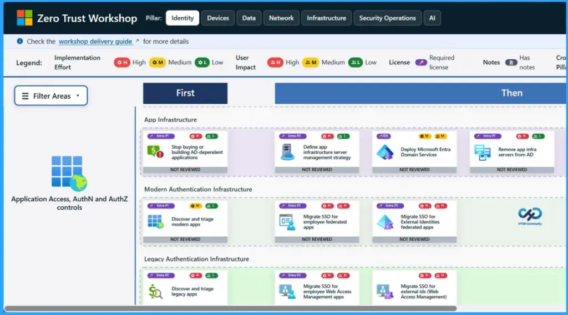Click NOT REVIEWED status on Stop buying card

tap(185, 170)
